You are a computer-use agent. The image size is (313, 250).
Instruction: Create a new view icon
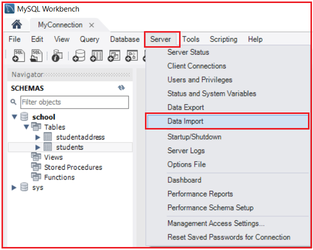pyautogui.click(x=114, y=56)
